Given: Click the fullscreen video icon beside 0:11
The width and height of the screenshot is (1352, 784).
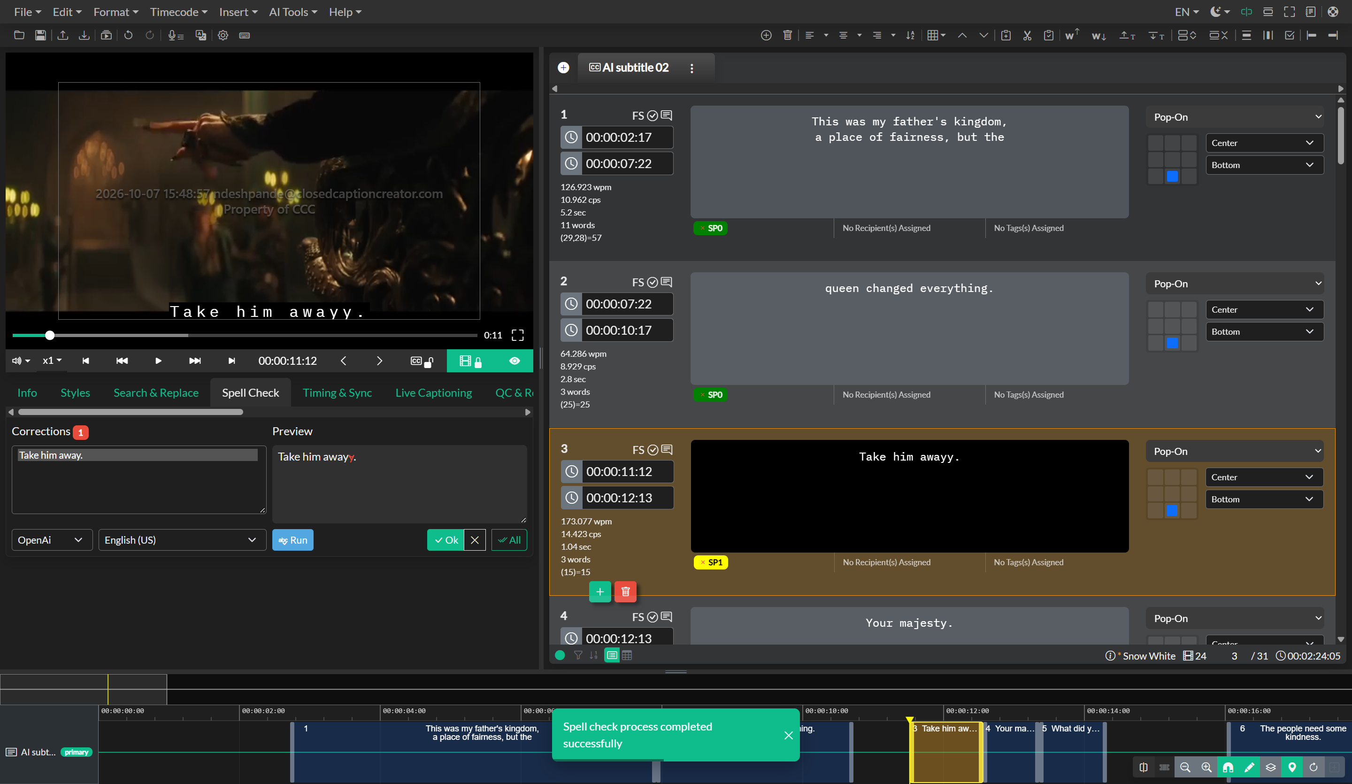Looking at the screenshot, I should pos(517,335).
